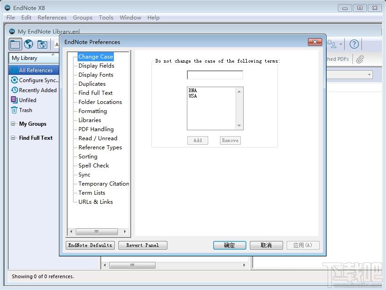This screenshot has height=290, width=386.
Task: Select Term Lists preference
Action: click(92, 193)
